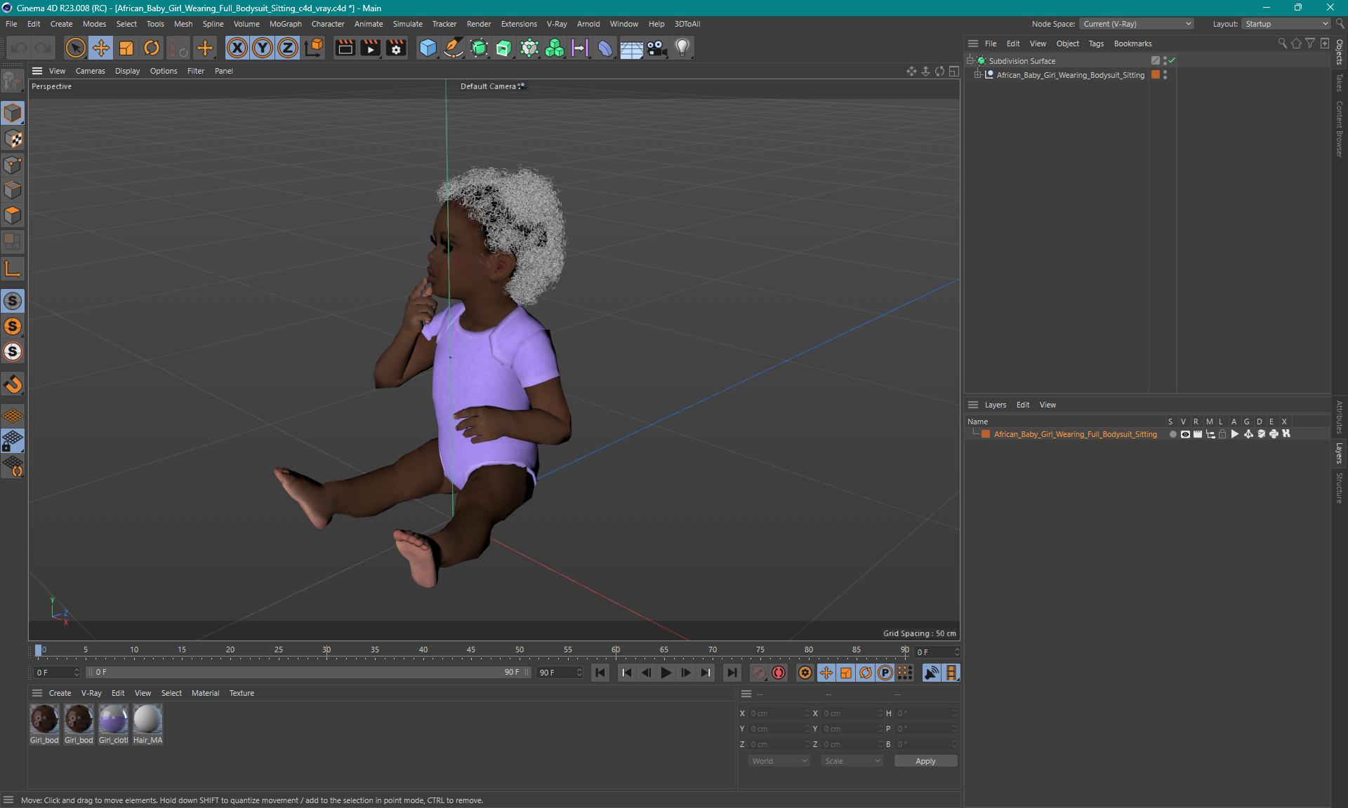Open the Simulate menu
The width and height of the screenshot is (1348, 808).
[407, 24]
